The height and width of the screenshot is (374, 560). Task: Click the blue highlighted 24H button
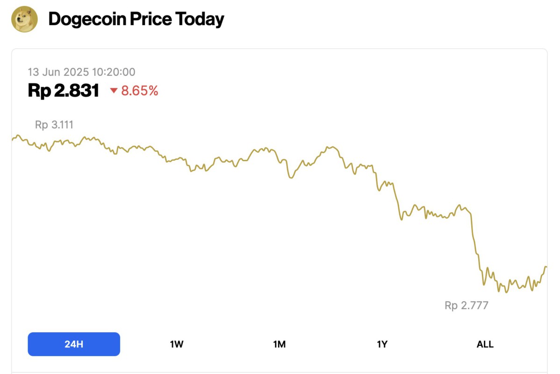(x=74, y=344)
